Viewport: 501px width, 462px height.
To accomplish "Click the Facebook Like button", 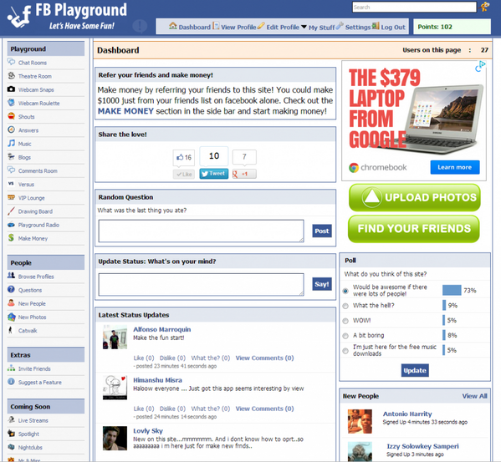I will (x=184, y=174).
